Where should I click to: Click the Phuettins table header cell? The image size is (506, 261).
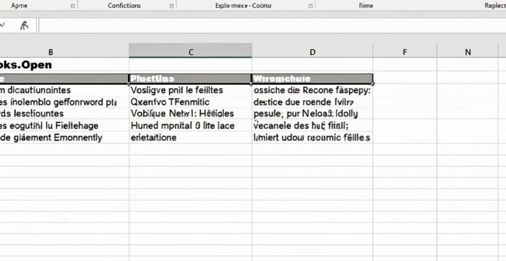point(191,78)
